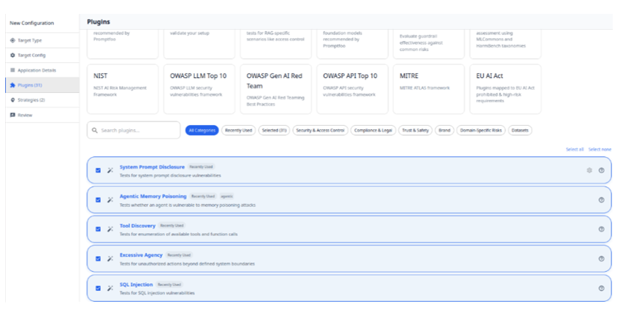Click help icon on SQL Injection row

(601, 287)
